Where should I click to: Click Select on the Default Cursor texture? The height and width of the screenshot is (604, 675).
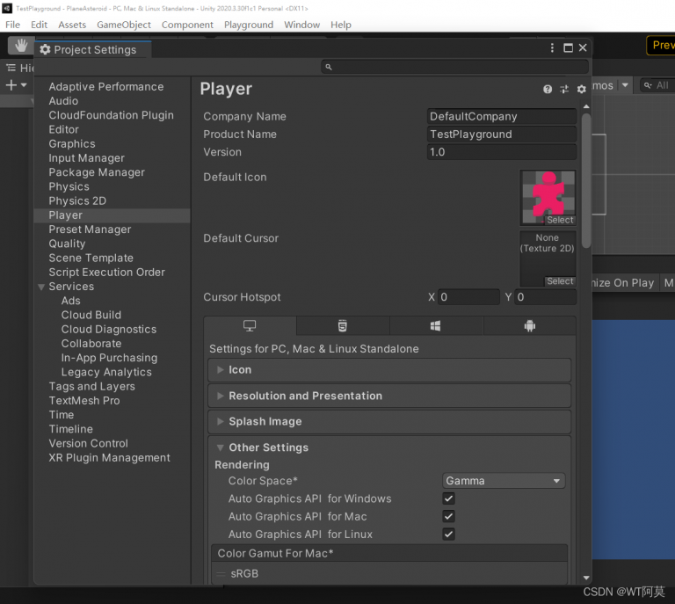560,281
